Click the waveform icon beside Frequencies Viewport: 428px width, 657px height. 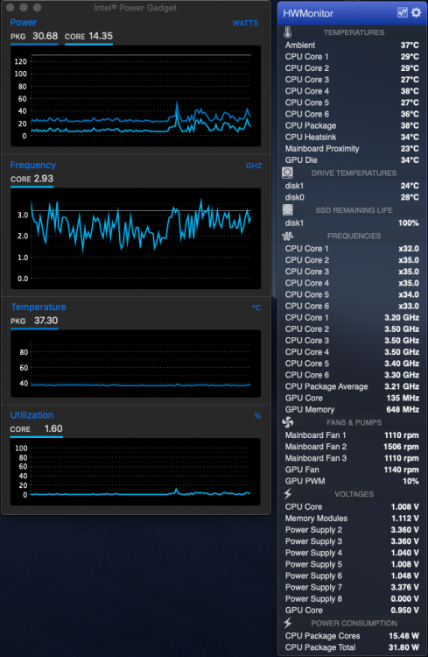[288, 236]
